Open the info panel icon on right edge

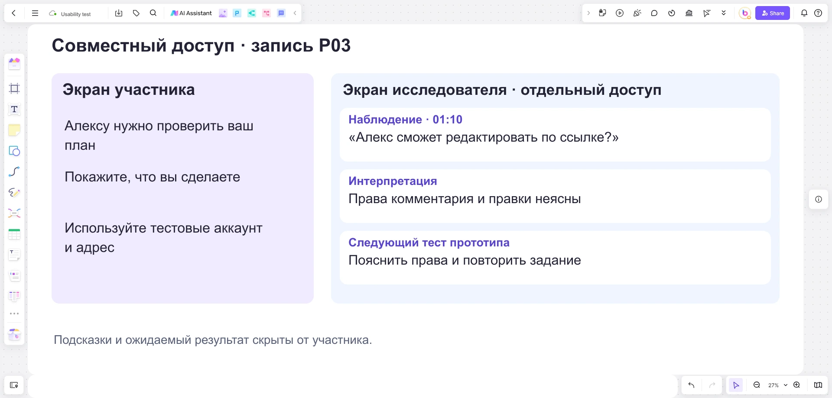click(x=819, y=199)
